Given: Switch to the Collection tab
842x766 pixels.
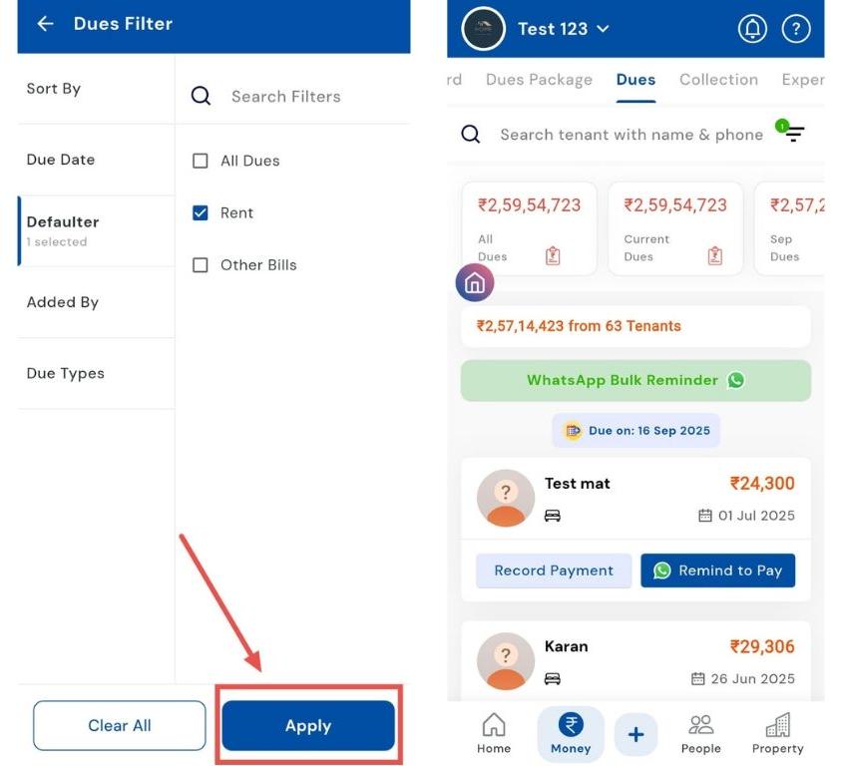Looking at the screenshot, I should coord(718,80).
